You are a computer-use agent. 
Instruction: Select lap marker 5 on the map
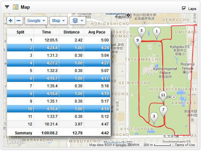[141, 32]
